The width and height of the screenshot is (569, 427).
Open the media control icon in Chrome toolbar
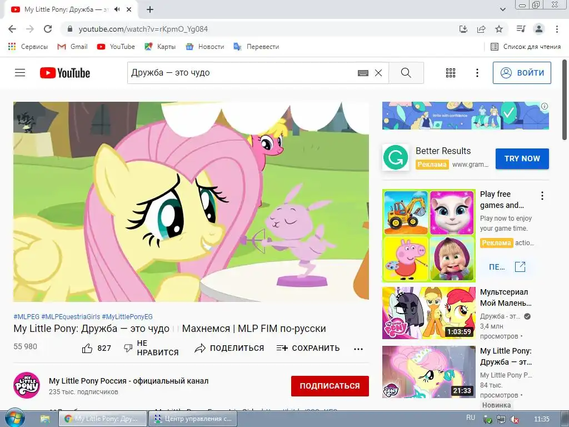[521, 29]
